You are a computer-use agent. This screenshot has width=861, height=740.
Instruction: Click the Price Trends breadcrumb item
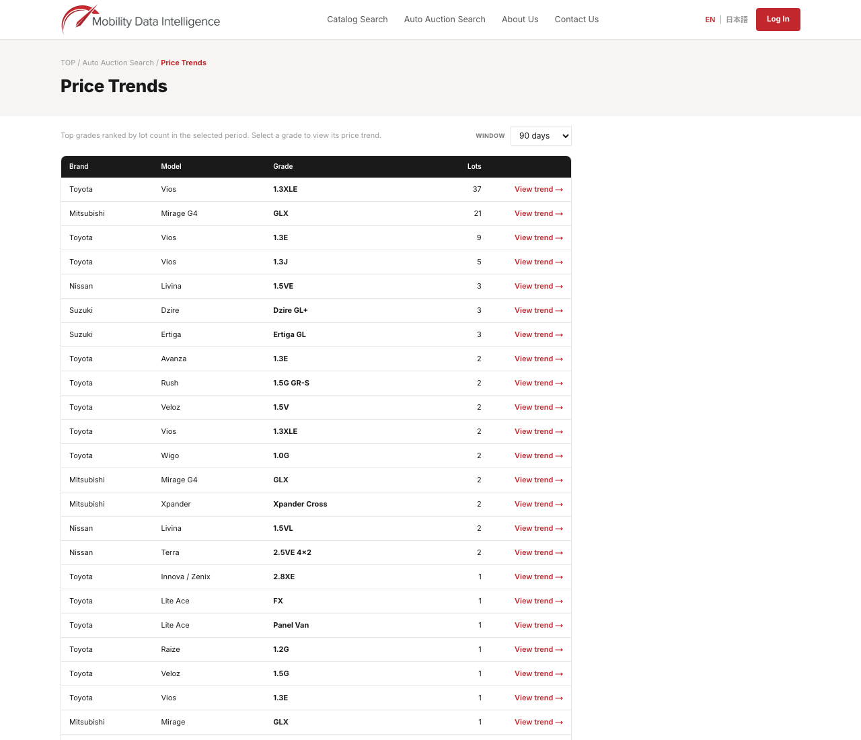(184, 63)
